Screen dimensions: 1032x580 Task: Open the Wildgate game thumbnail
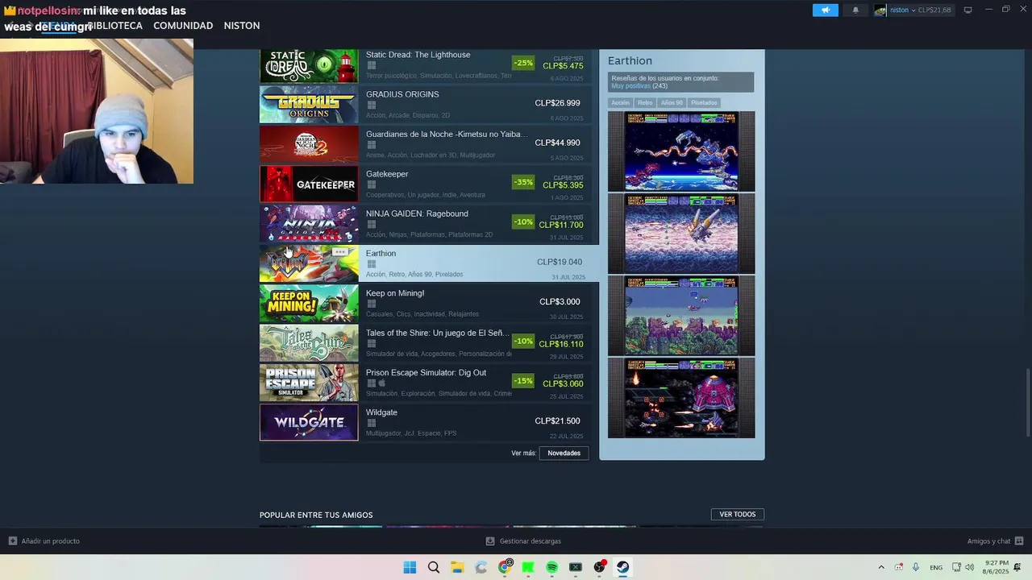(309, 422)
